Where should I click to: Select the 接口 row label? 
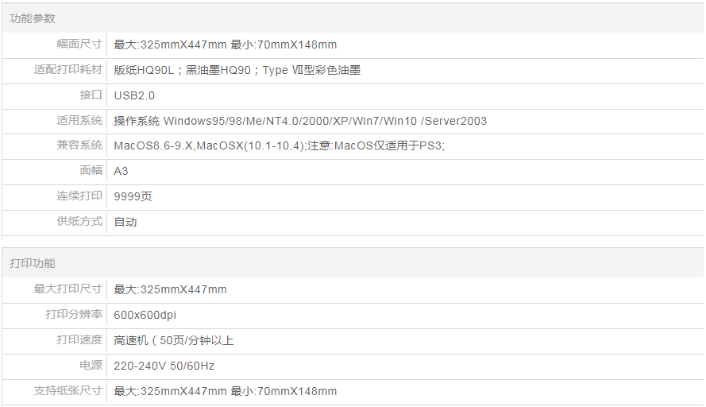coord(91,95)
